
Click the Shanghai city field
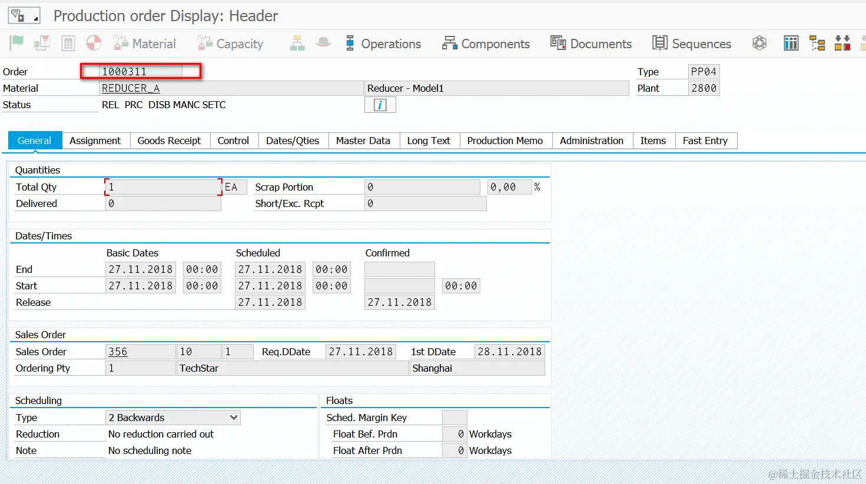pyautogui.click(x=477, y=368)
